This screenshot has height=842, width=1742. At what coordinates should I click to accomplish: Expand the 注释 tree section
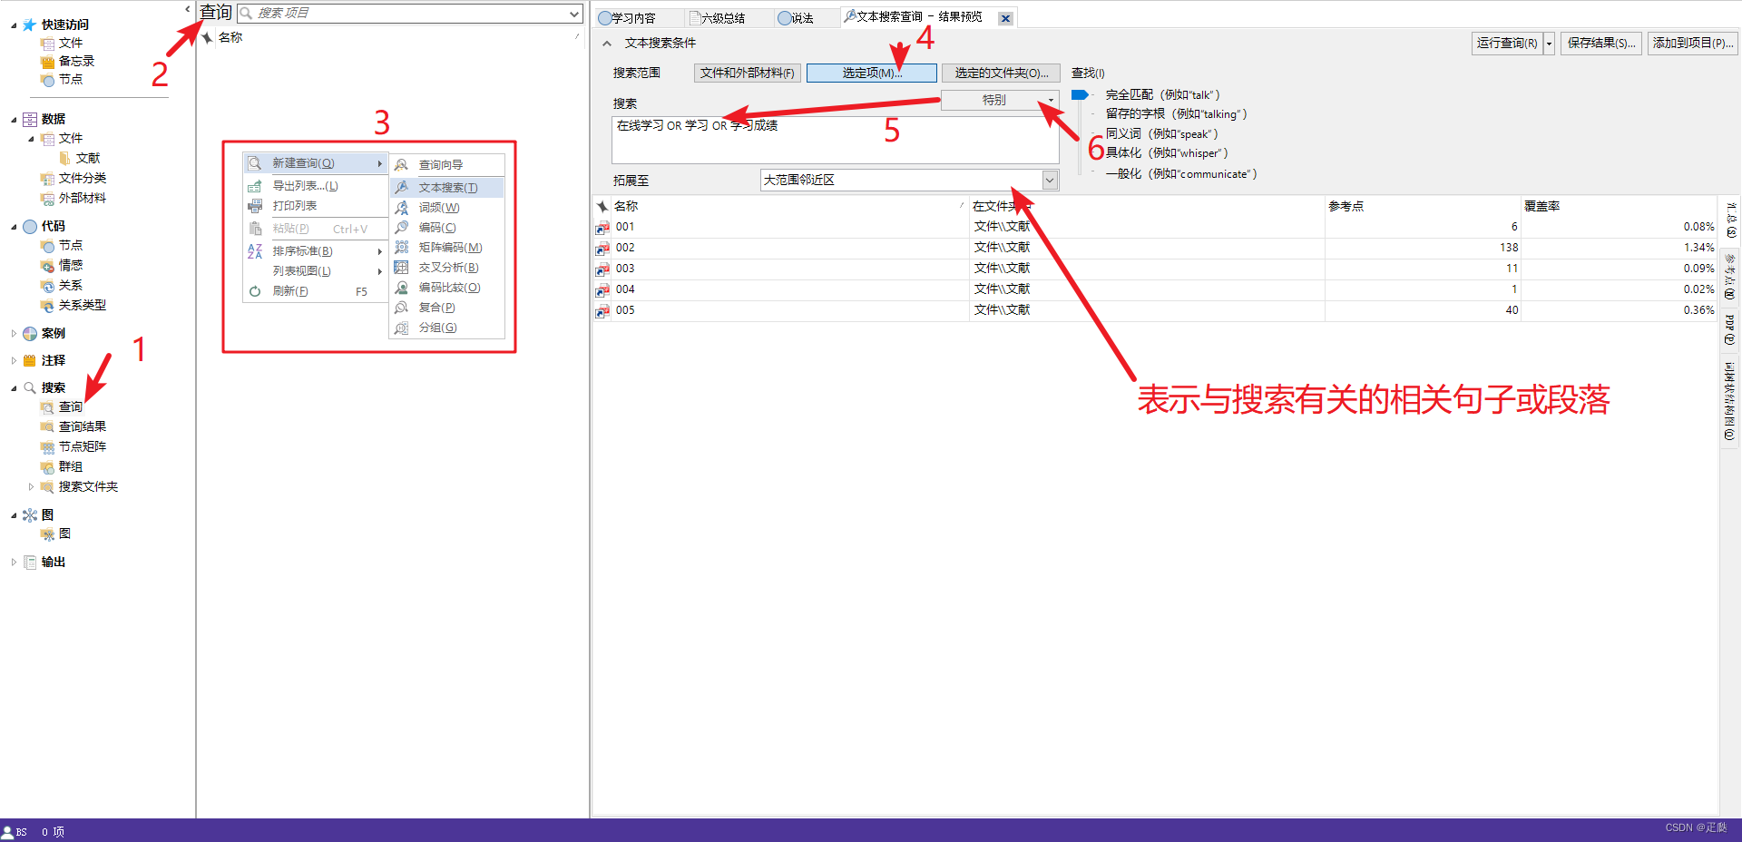tap(14, 360)
